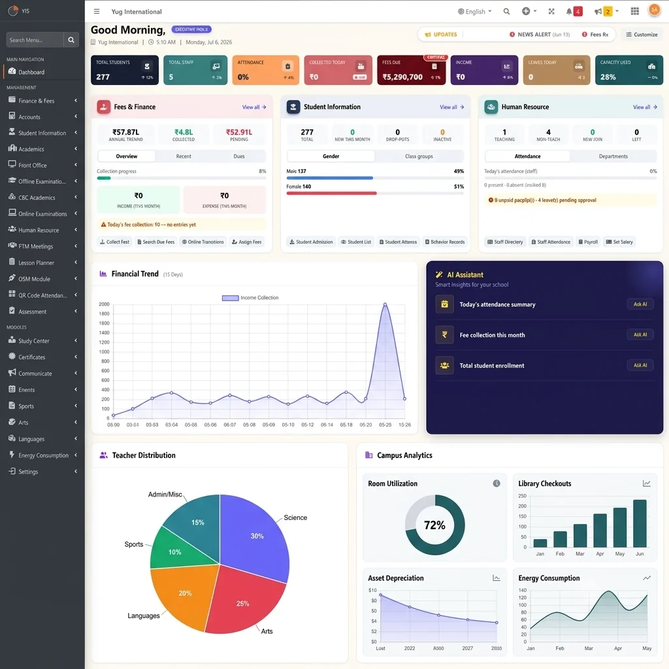This screenshot has width=669, height=669.
Task: Click the Collection progress bar
Action: click(182, 178)
